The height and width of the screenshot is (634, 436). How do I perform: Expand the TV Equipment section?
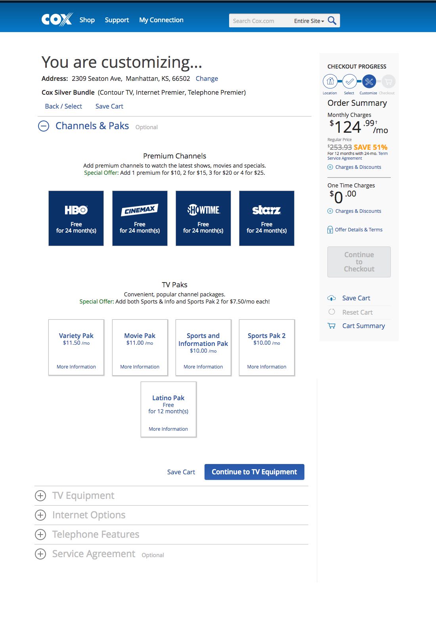click(x=40, y=496)
